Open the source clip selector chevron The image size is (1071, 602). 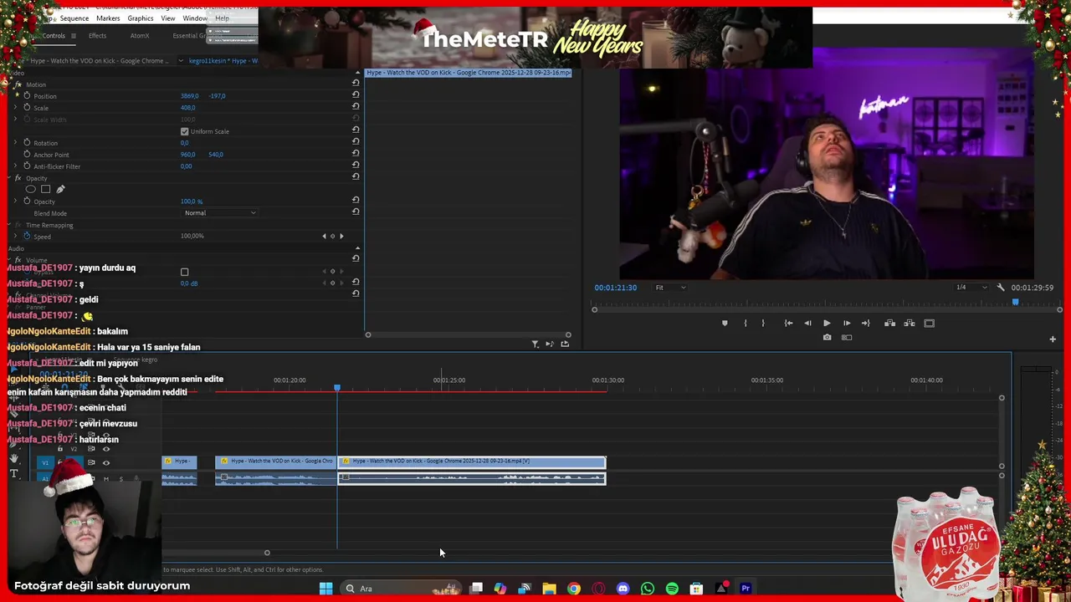[181, 60]
